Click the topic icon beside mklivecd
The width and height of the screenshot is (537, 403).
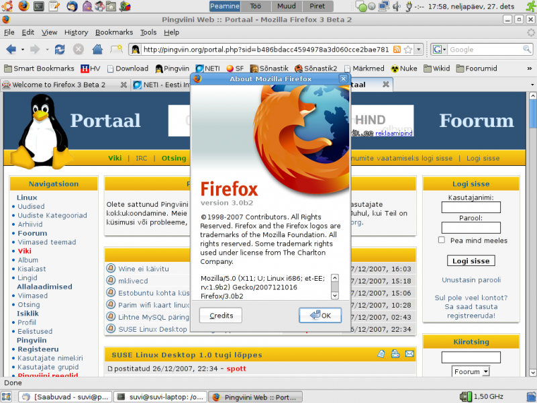(111, 280)
